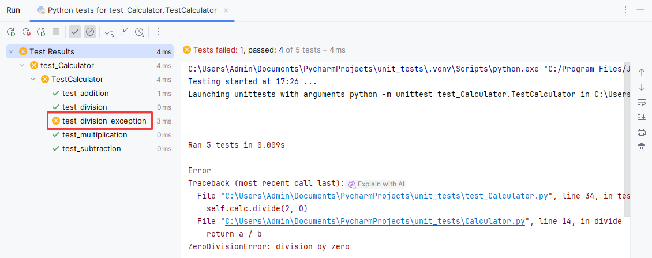Screen dimensions: 652x258
Task: Clear console with the trash icon
Action: [641, 147]
